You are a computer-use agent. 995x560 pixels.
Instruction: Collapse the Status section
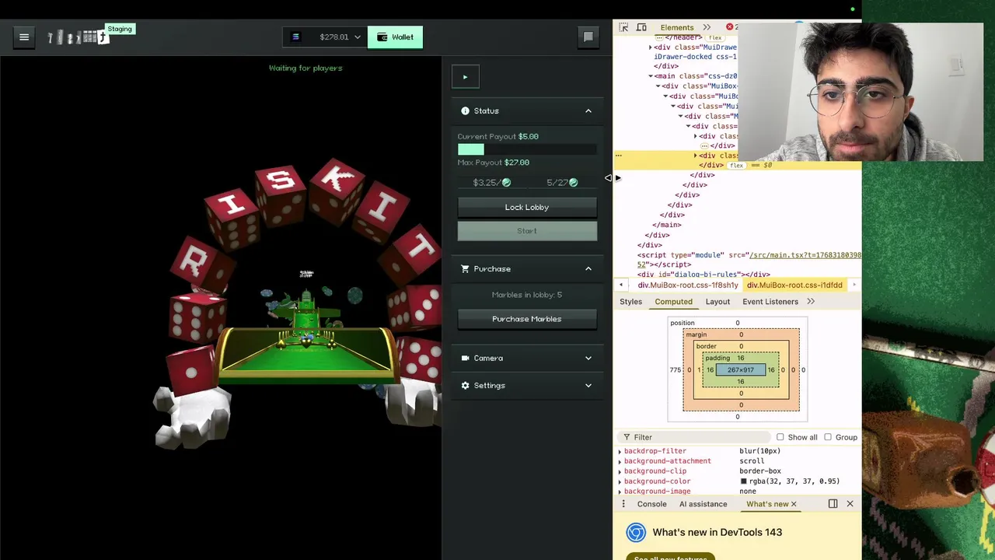tap(588, 110)
